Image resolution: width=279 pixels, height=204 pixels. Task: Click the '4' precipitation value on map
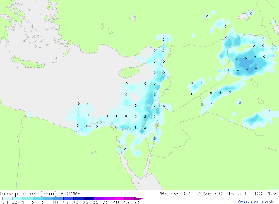256,68
